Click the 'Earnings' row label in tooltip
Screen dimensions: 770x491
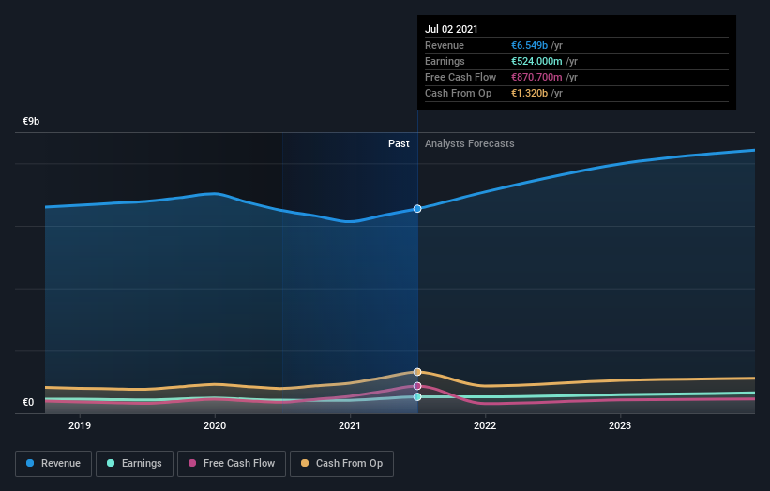click(445, 61)
